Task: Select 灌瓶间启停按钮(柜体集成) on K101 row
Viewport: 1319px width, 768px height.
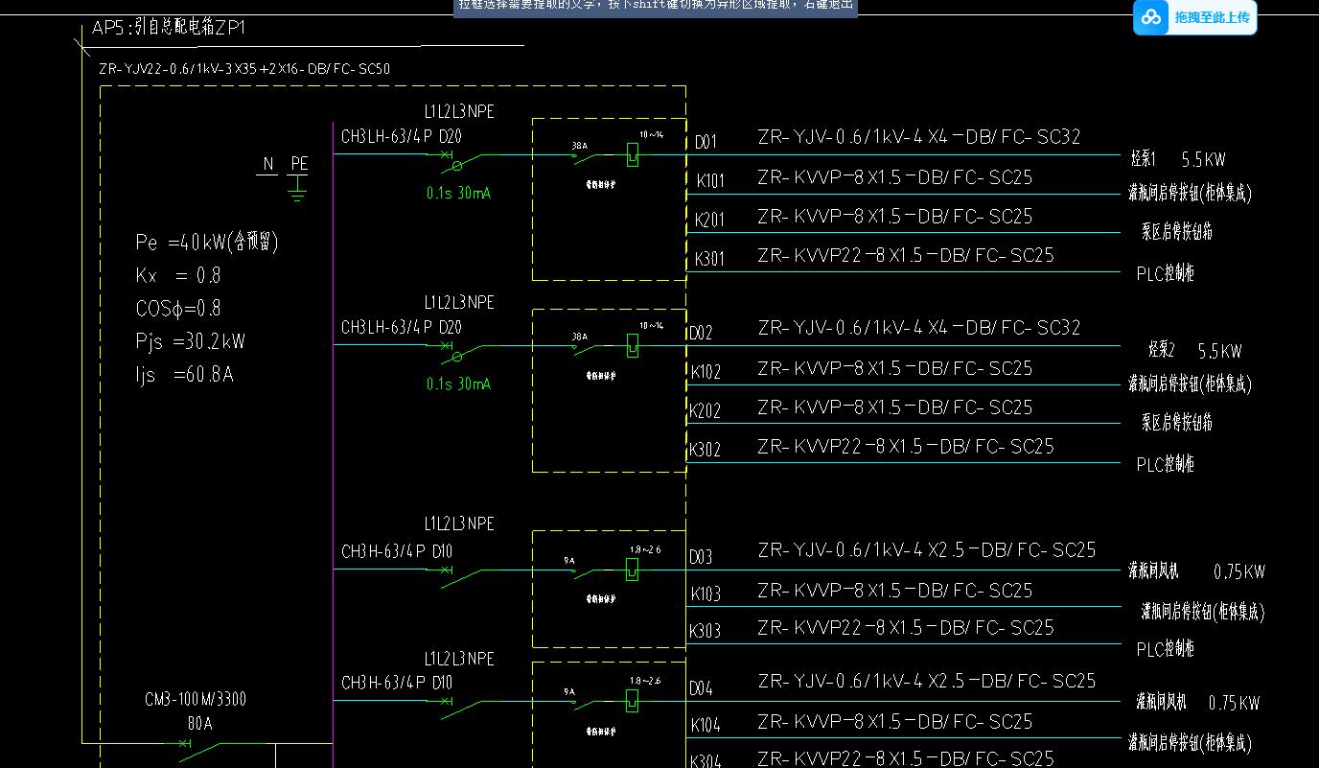Action: point(1190,193)
